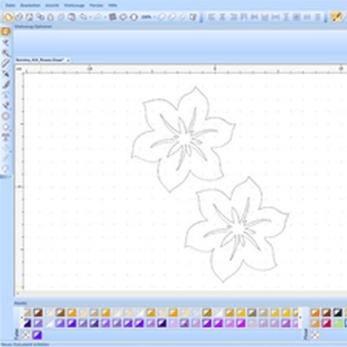Pick the light green swatch in right palette
This screenshot has height=347, width=347.
[338, 323]
